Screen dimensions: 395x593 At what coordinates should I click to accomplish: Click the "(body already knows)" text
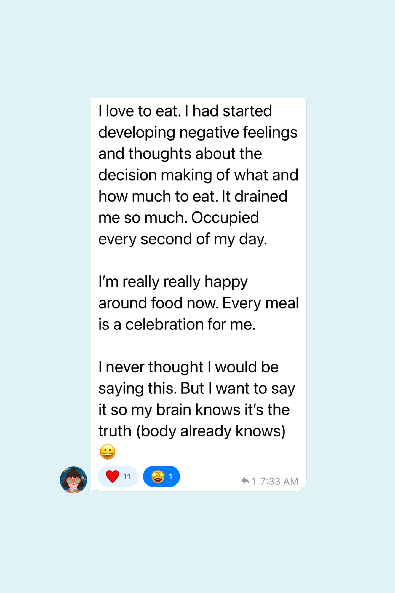click(211, 431)
